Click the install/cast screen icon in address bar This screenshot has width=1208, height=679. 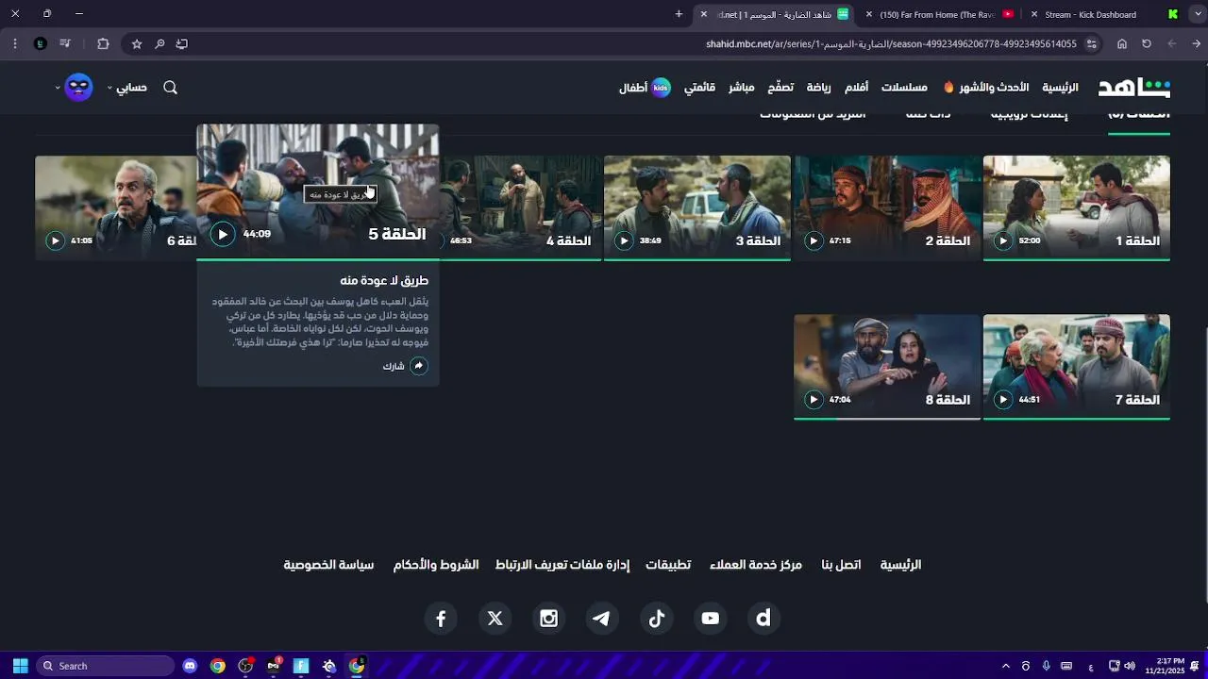coord(182,43)
